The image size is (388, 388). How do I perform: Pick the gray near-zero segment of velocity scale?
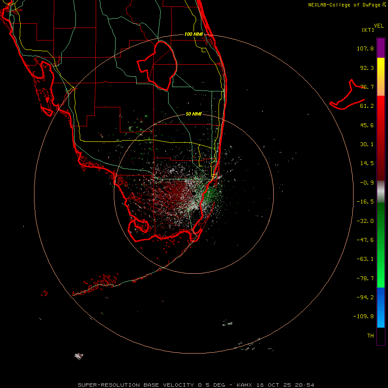click(381, 192)
